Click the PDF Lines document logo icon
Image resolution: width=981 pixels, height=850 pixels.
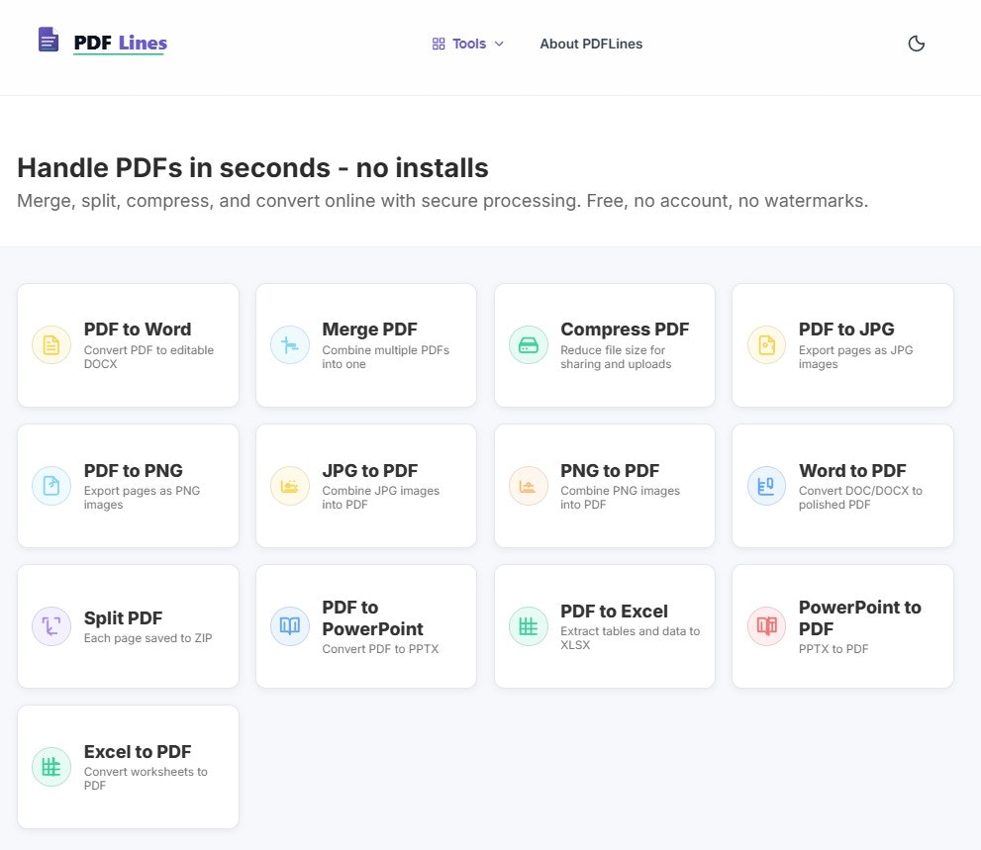49,40
